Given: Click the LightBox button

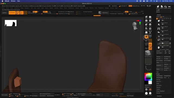Looking at the screenshot, I should [x=4, y=13].
